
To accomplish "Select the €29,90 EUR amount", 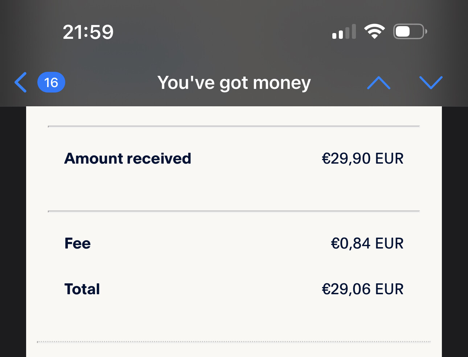I will coord(362,159).
